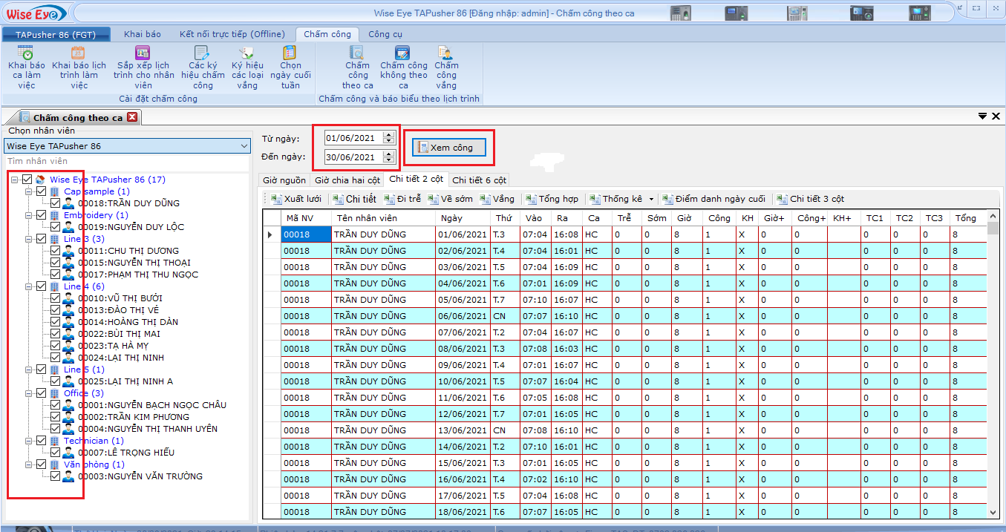The height and width of the screenshot is (532, 1006).
Task: Open Khai báo ca làm việc icon
Action: (27, 53)
